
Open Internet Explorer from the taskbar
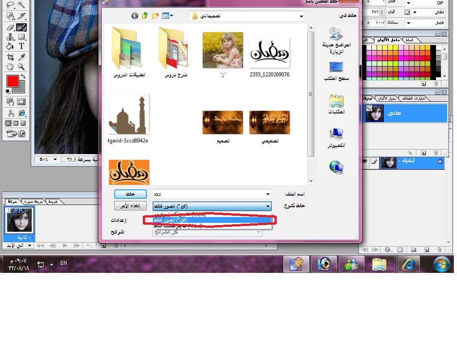coord(408,264)
